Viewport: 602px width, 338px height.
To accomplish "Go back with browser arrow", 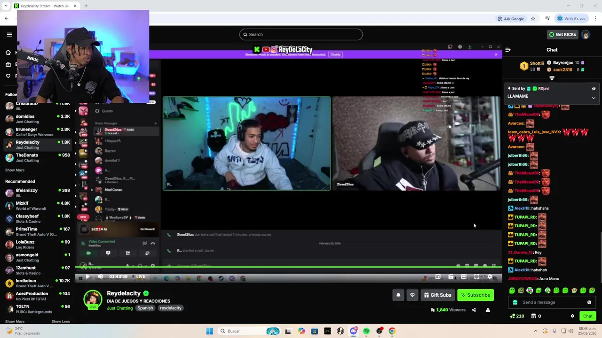I will coord(6,19).
